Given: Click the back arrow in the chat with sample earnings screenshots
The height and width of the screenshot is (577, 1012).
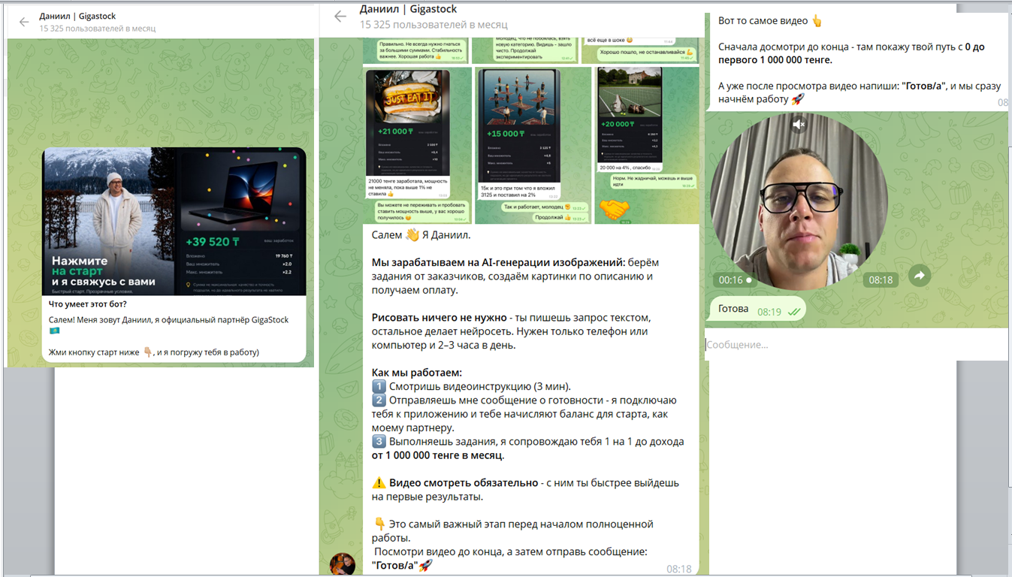Looking at the screenshot, I should (340, 16).
